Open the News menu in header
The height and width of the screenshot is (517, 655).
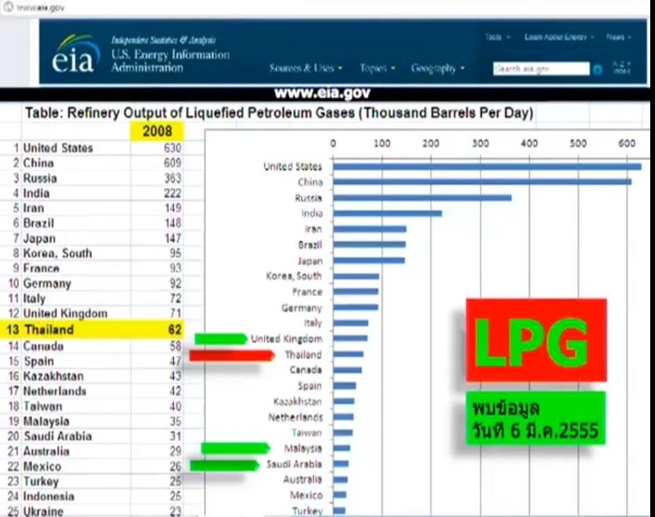click(x=618, y=37)
